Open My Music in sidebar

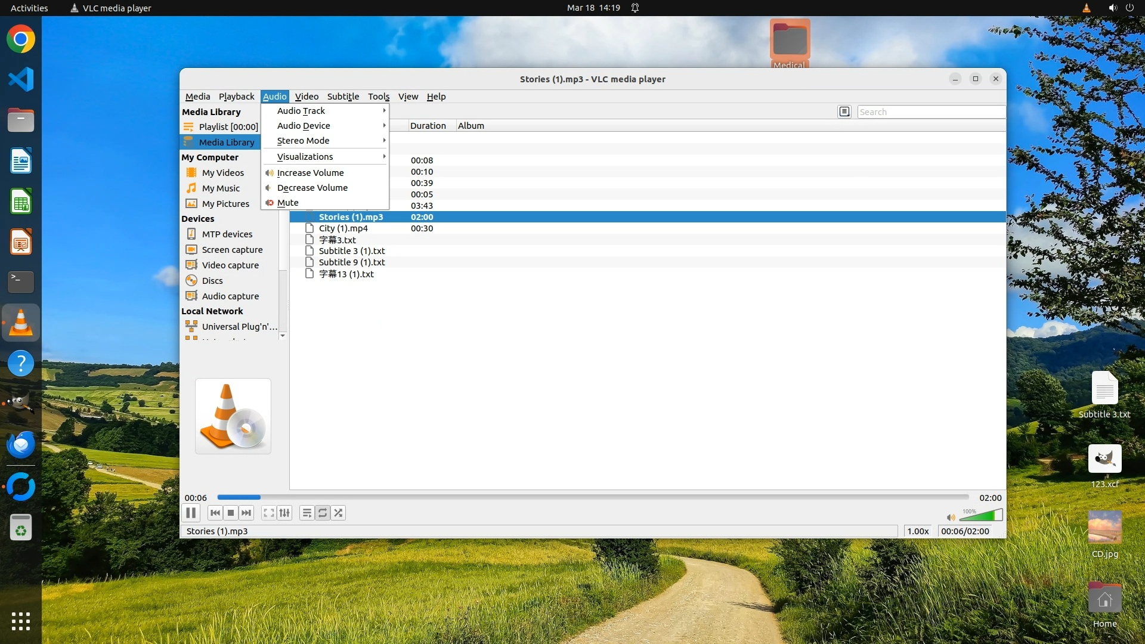pyautogui.click(x=221, y=188)
